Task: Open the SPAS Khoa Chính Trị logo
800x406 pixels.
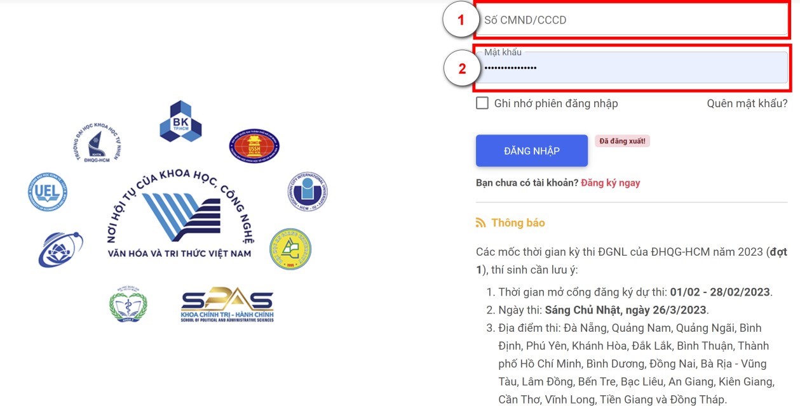Action: [x=227, y=306]
